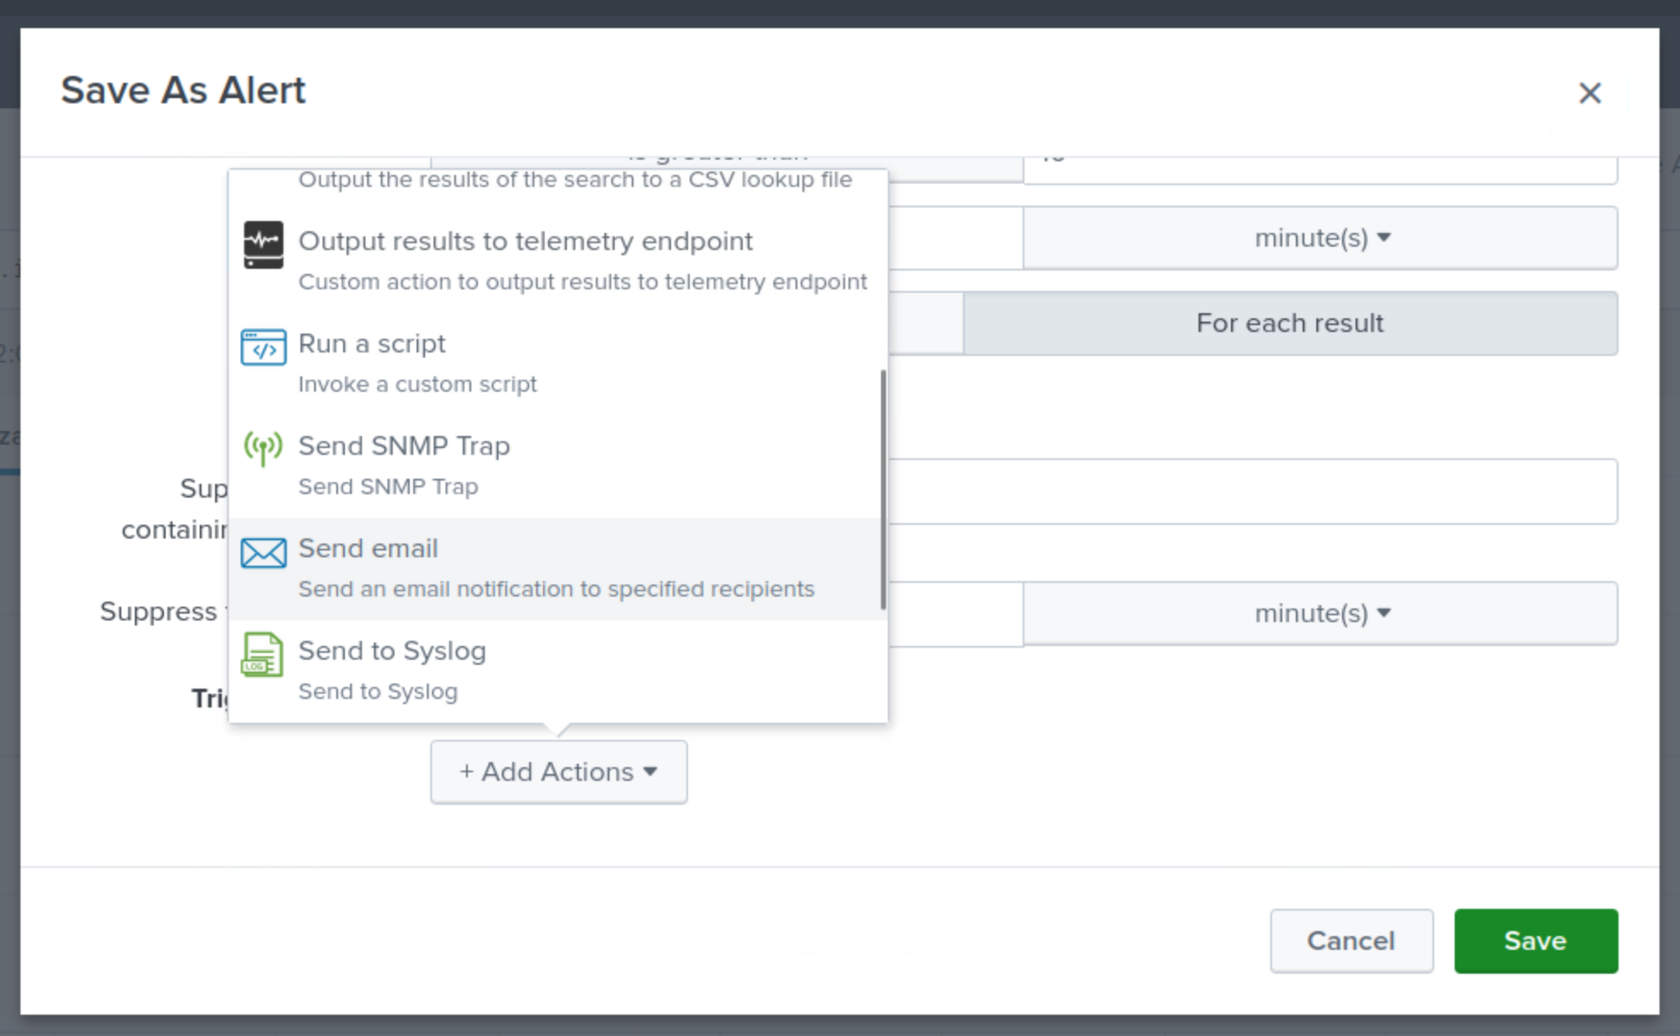Expand the upper minute(s) time unit dropdown
Image resolution: width=1680 pixels, height=1036 pixels.
coord(1320,238)
